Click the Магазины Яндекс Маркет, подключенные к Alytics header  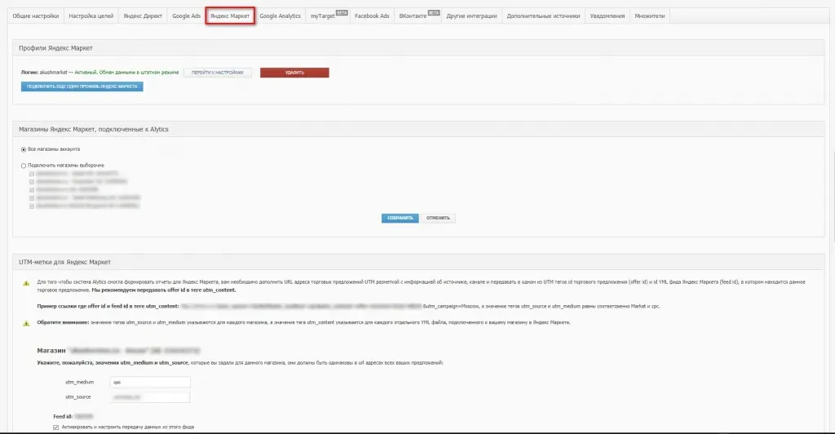click(x=418, y=130)
